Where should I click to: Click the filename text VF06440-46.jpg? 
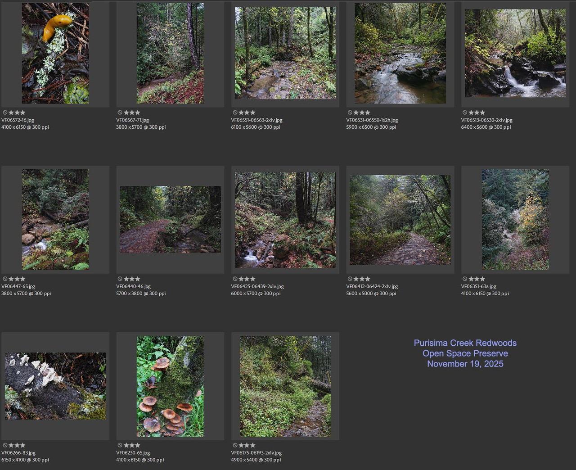133,286
